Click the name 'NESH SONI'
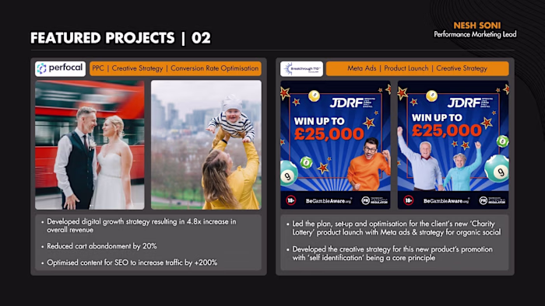Viewport: 545px width, 306px height. tap(476, 26)
